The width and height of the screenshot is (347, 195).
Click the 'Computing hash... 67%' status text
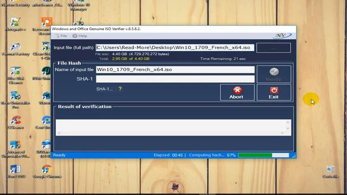tap(212, 155)
